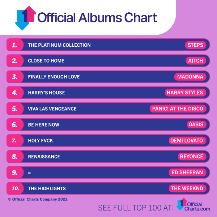
Task: Click the Official Albums Chart heading text
Action: [x=97, y=18]
